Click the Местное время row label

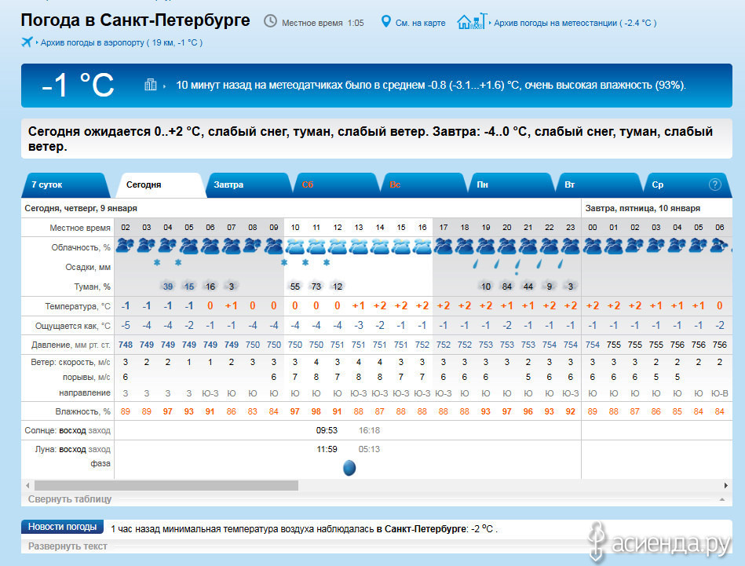click(80, 228)
